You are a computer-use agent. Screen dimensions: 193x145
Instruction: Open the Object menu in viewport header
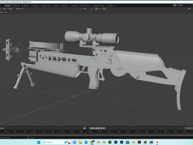click(x=10, y=9)
